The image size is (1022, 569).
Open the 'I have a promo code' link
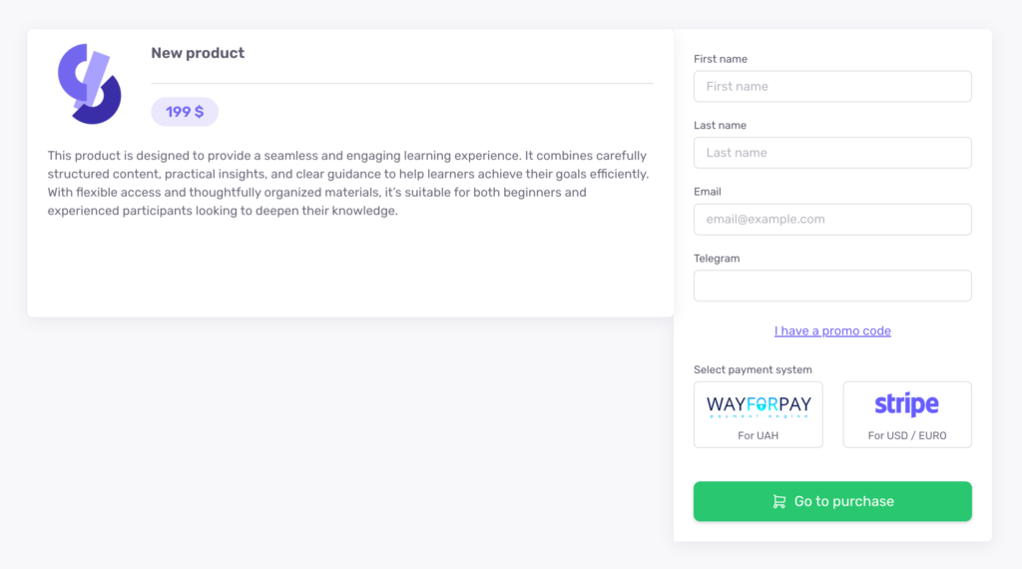pos(832,331)
